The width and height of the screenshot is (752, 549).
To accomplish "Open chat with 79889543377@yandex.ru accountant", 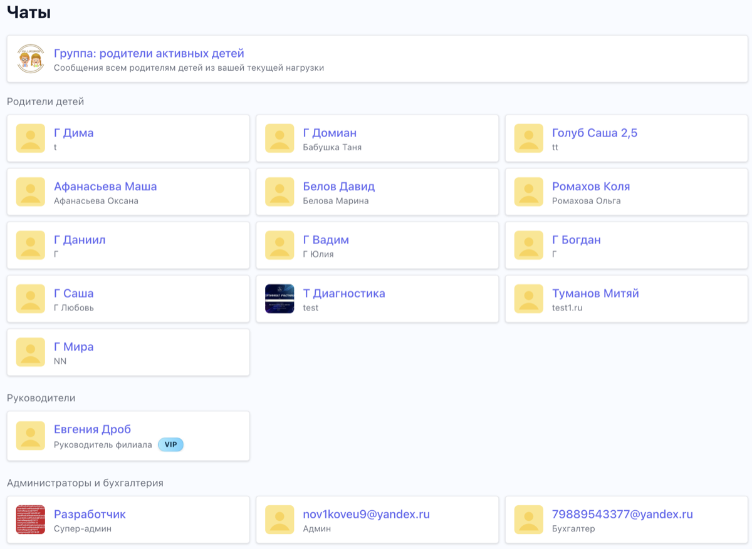I will tap(622, 515).
